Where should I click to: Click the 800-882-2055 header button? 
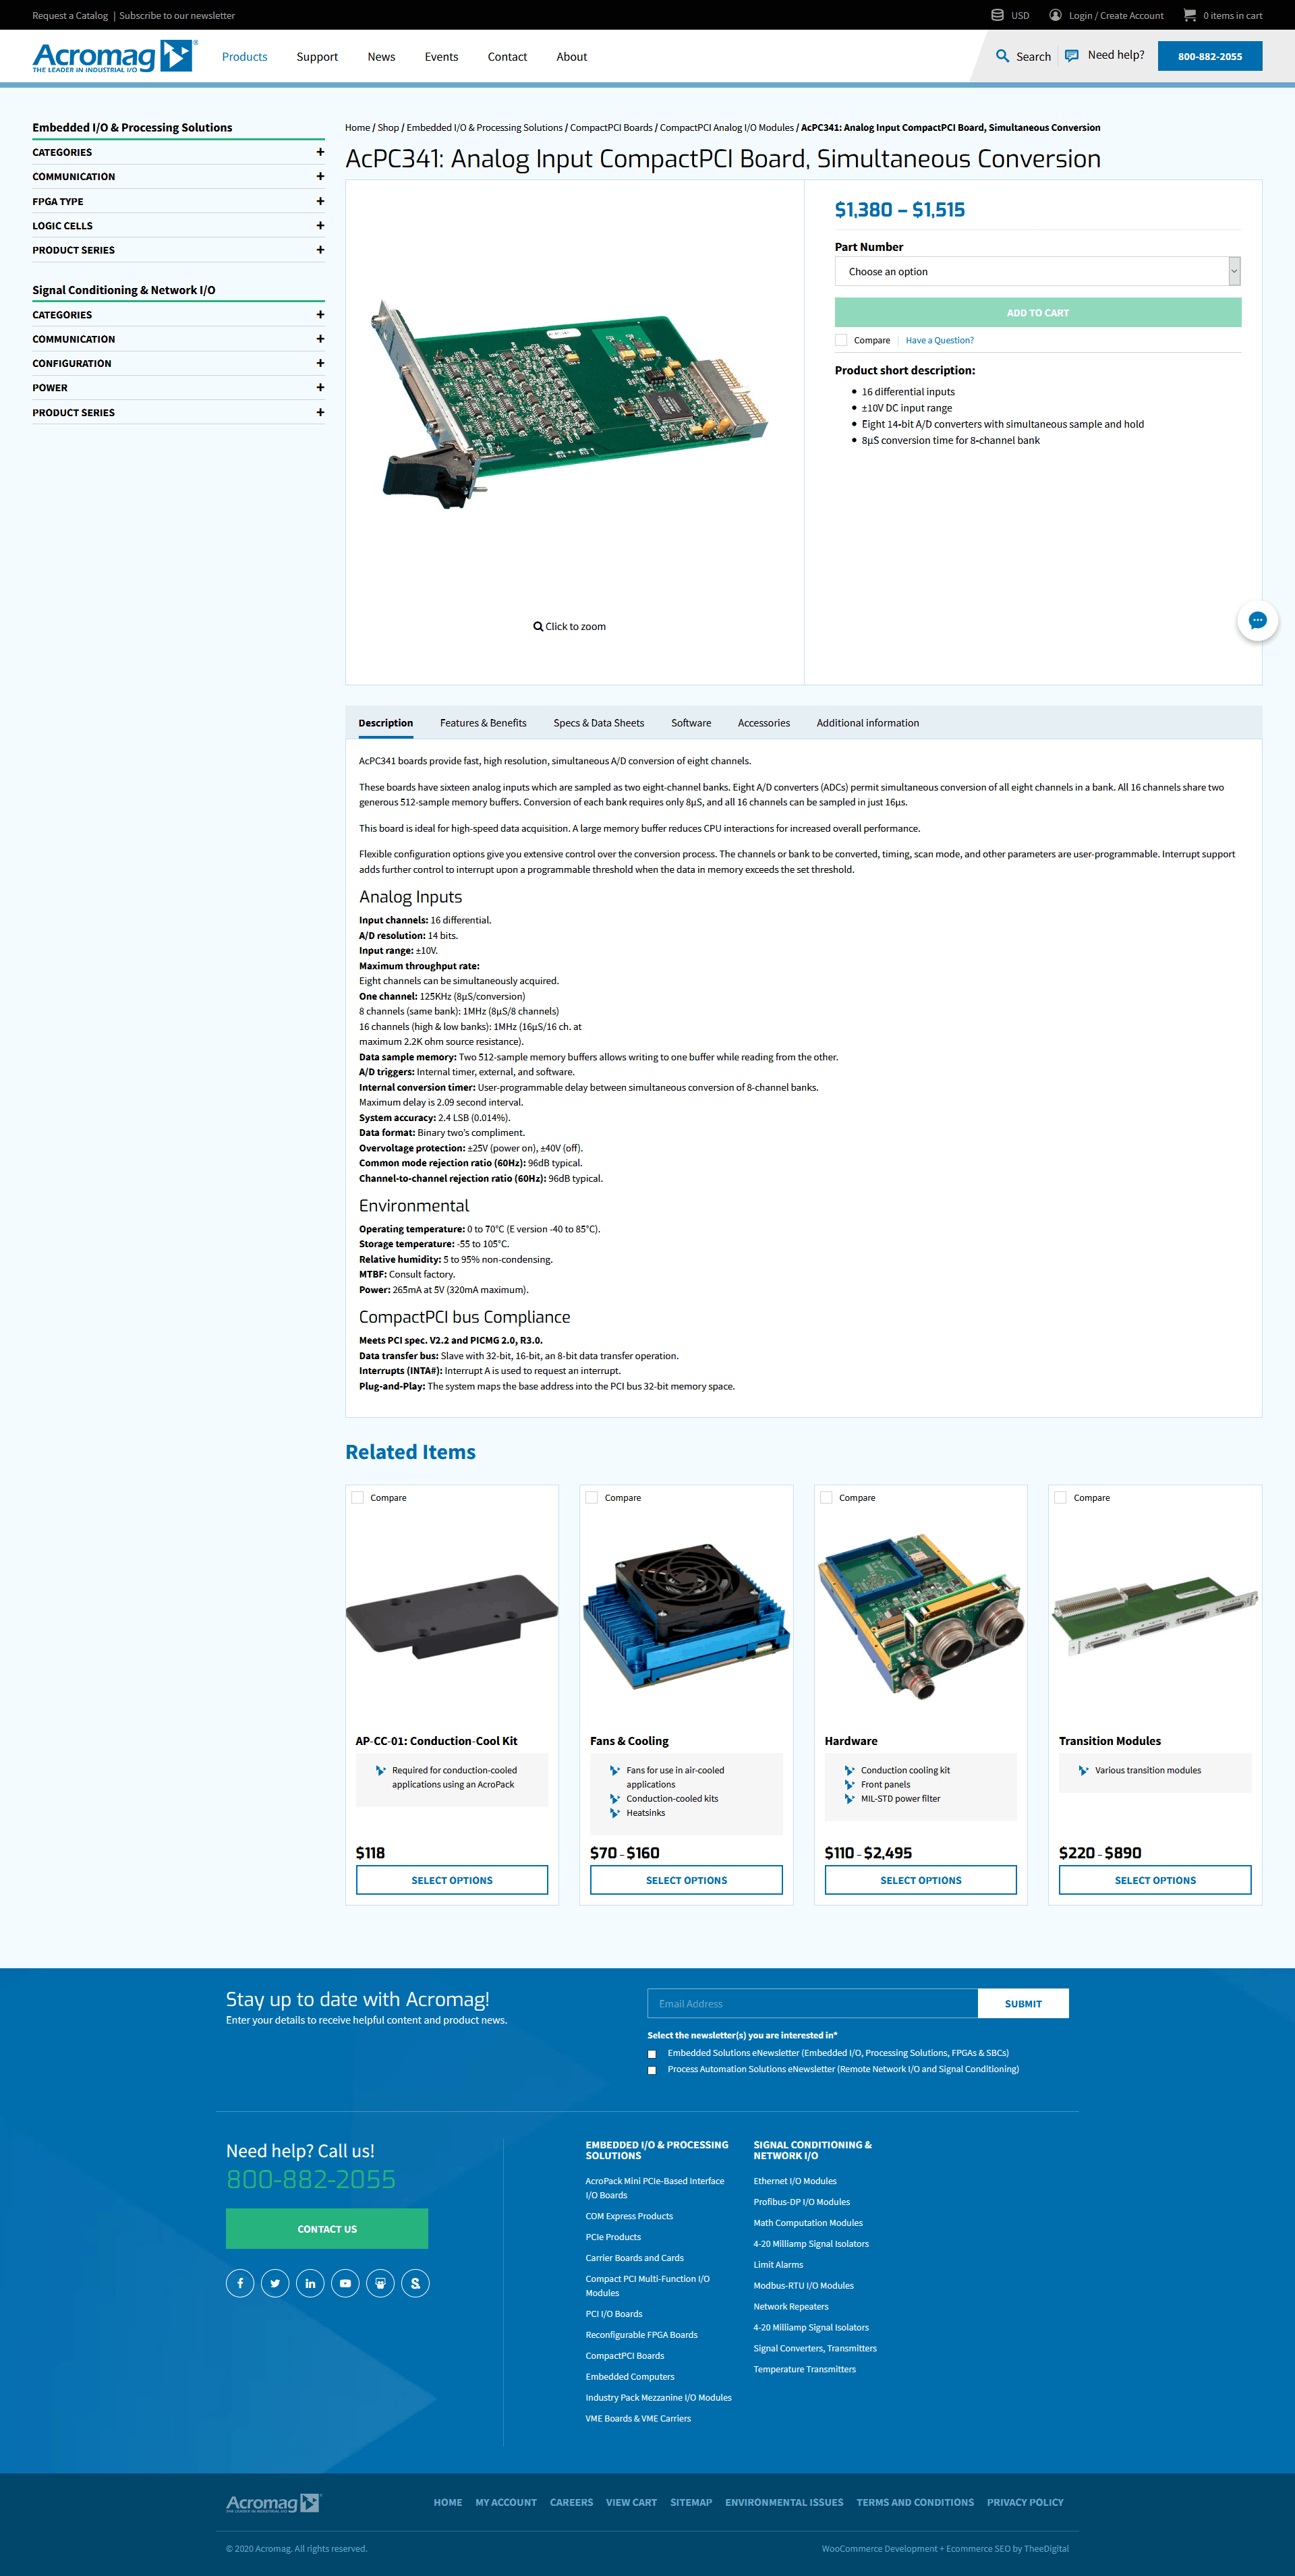pos(1210,56)
